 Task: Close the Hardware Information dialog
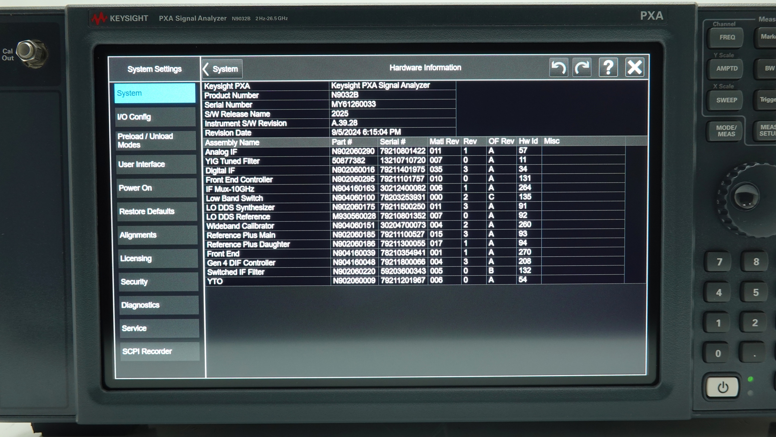coord(635,67)
